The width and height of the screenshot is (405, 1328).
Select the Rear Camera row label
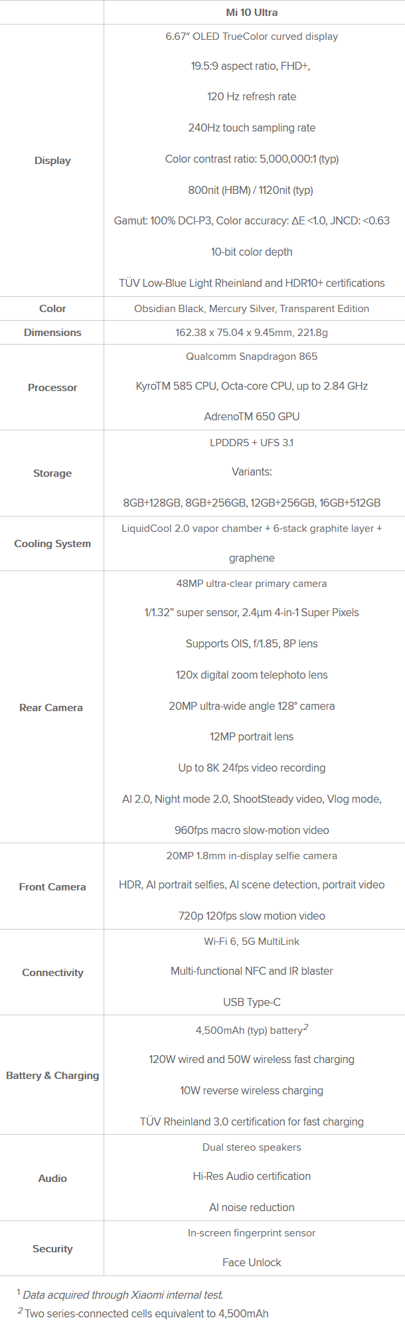(x=51, y=708)
